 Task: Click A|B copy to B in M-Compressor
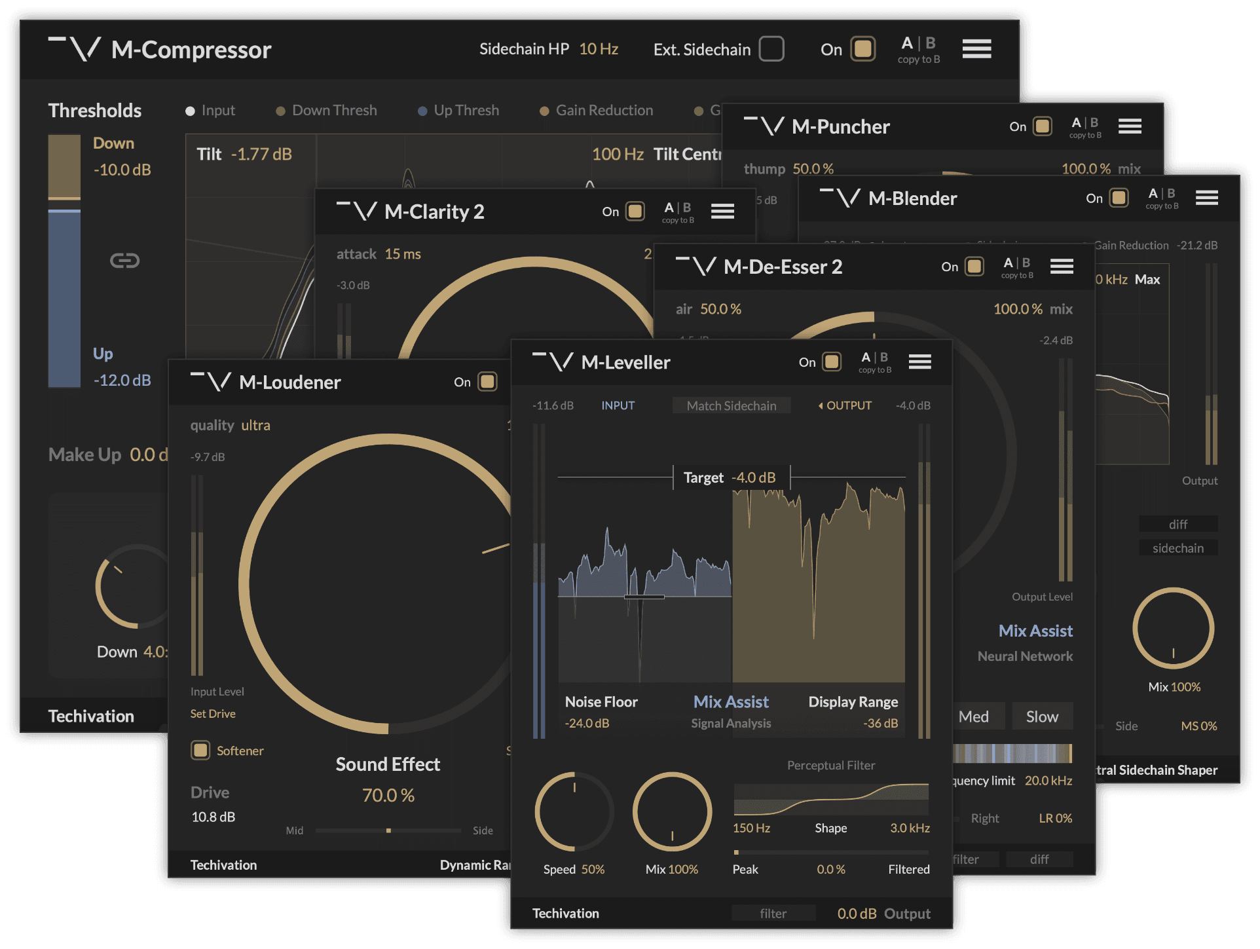click(x=918, y=50)
